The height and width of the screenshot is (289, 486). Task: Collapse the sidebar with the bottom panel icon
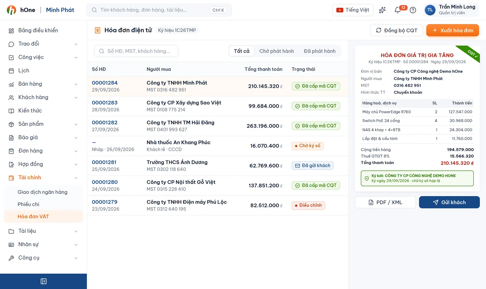point(43,281)
